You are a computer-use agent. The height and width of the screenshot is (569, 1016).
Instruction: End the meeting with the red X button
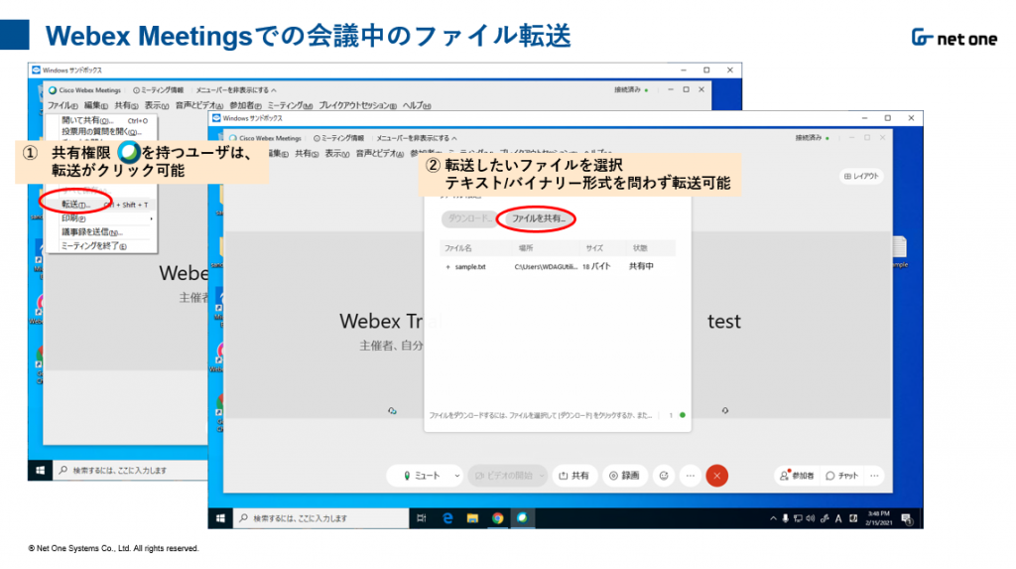[716, 476]
